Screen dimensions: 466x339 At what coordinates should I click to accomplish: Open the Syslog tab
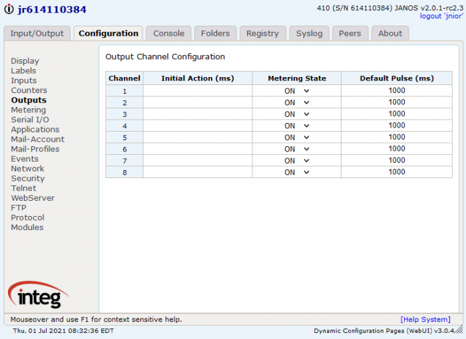click(x=309, y=33)
